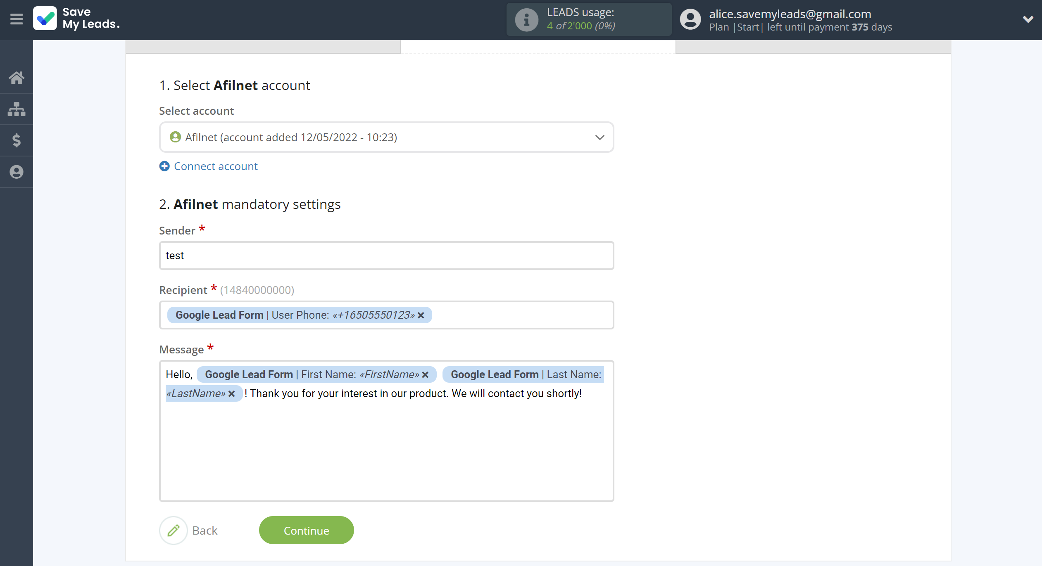
Task: Click the Last Name tag in Message
Action: 523,374
